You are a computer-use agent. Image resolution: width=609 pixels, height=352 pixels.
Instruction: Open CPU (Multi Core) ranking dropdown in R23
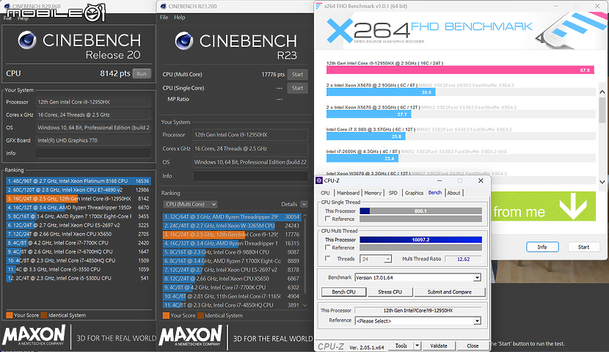click(190, 204)
